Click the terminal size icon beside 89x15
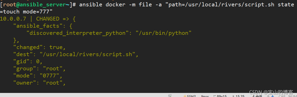Image resolution: width=297 pixels, height=97 pixels. tap(215, 96)
